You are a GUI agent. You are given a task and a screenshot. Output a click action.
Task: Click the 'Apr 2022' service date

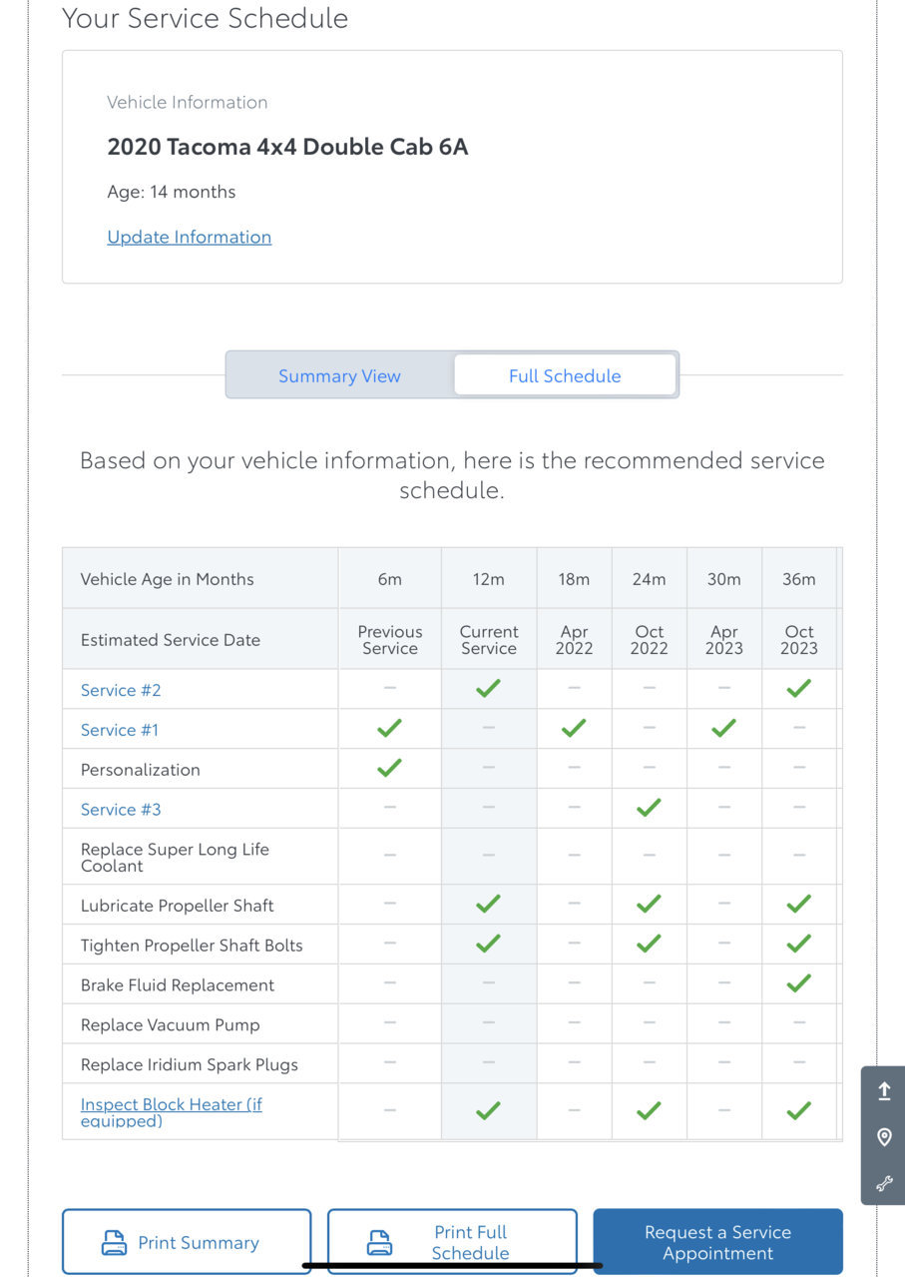574,640
